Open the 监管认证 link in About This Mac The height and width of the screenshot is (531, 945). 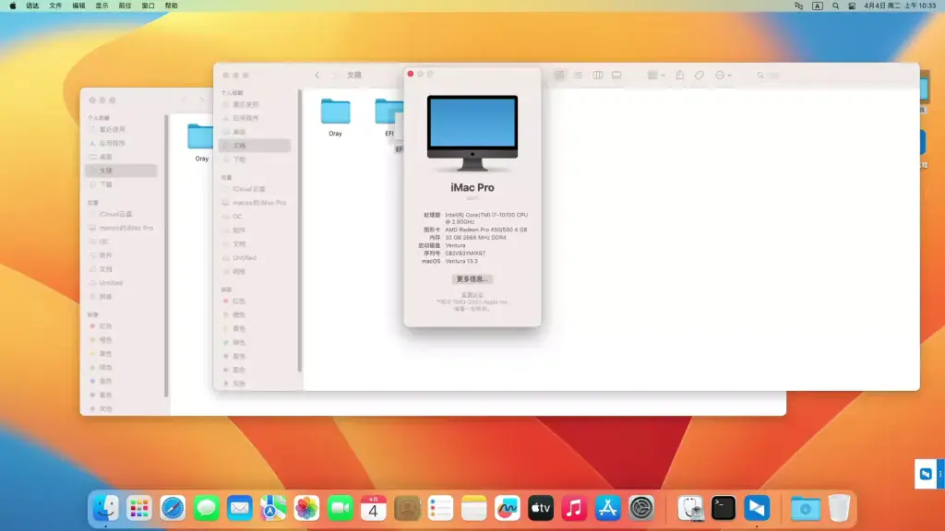(x=472, y=295)
